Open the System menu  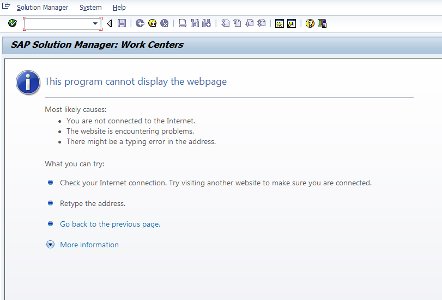pos(90,7)
